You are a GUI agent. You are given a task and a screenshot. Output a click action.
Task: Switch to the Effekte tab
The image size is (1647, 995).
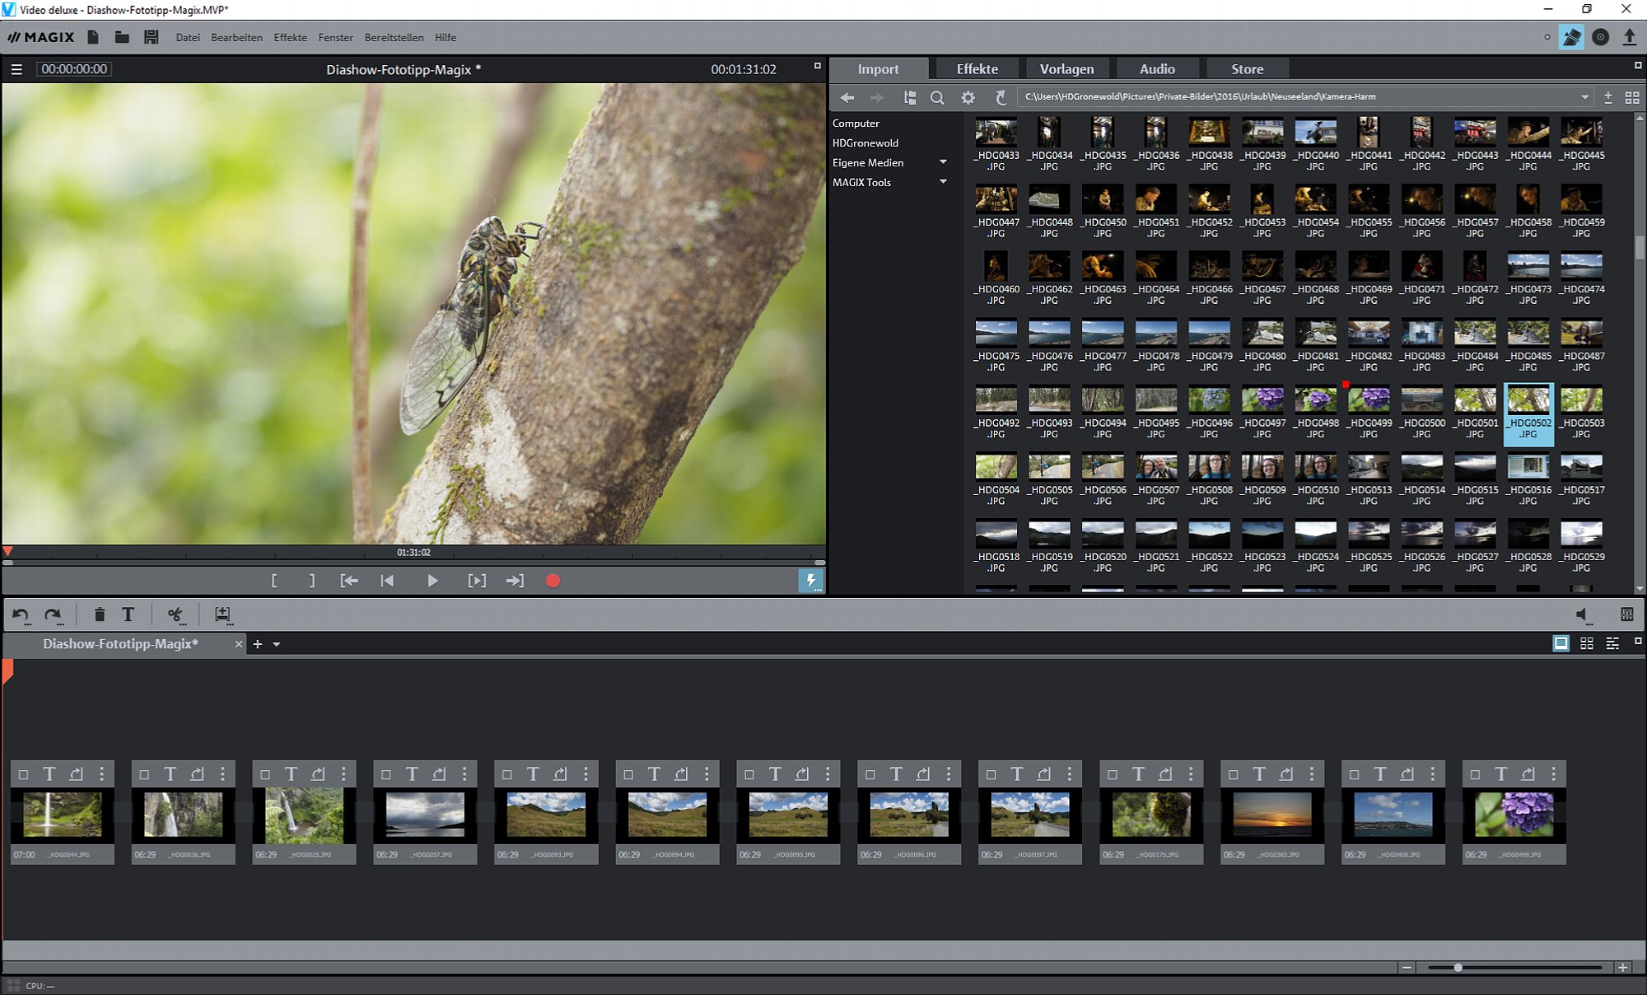pyautogui.click(x=977, y=69)
